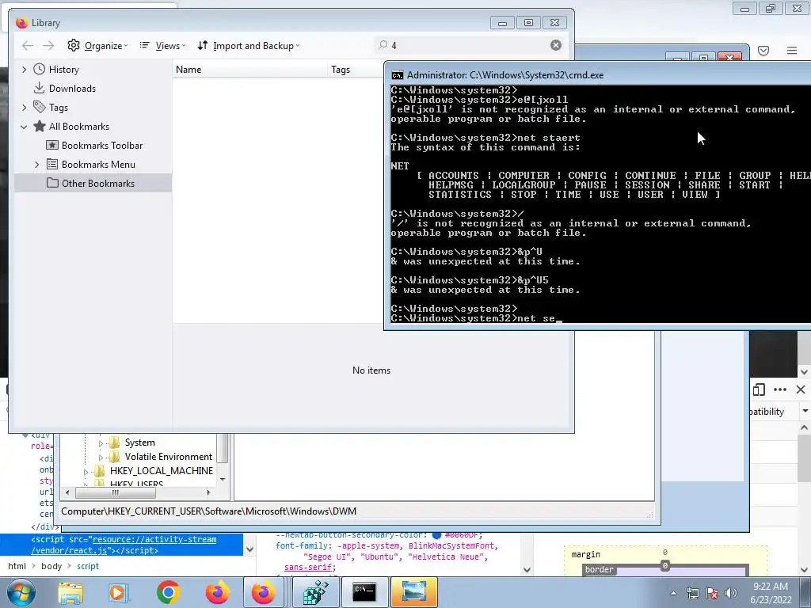The image size is (811, 608).
Task: Open the Firefox hamburger menu
Action: tap(792, 50)
